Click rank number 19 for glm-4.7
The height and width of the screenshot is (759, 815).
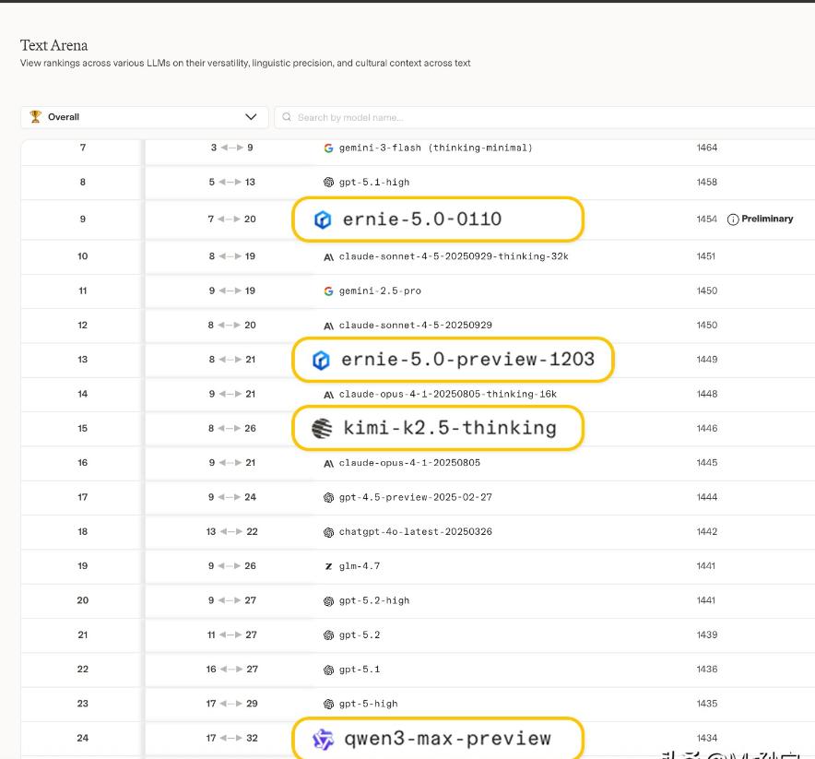click(83, 566)
